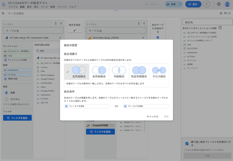Select Country in available fields list
Screen dimensions: 233x161
44,67
